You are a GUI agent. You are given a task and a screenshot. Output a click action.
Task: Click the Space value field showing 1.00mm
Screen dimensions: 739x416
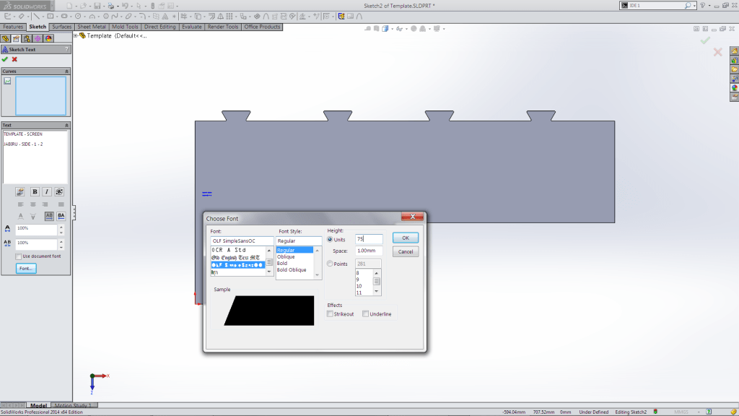click(368, 251)
